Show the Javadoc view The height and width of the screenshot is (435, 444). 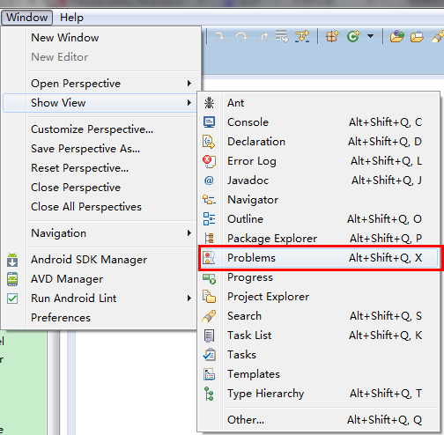pyautogui.click(x=318, y=181)
